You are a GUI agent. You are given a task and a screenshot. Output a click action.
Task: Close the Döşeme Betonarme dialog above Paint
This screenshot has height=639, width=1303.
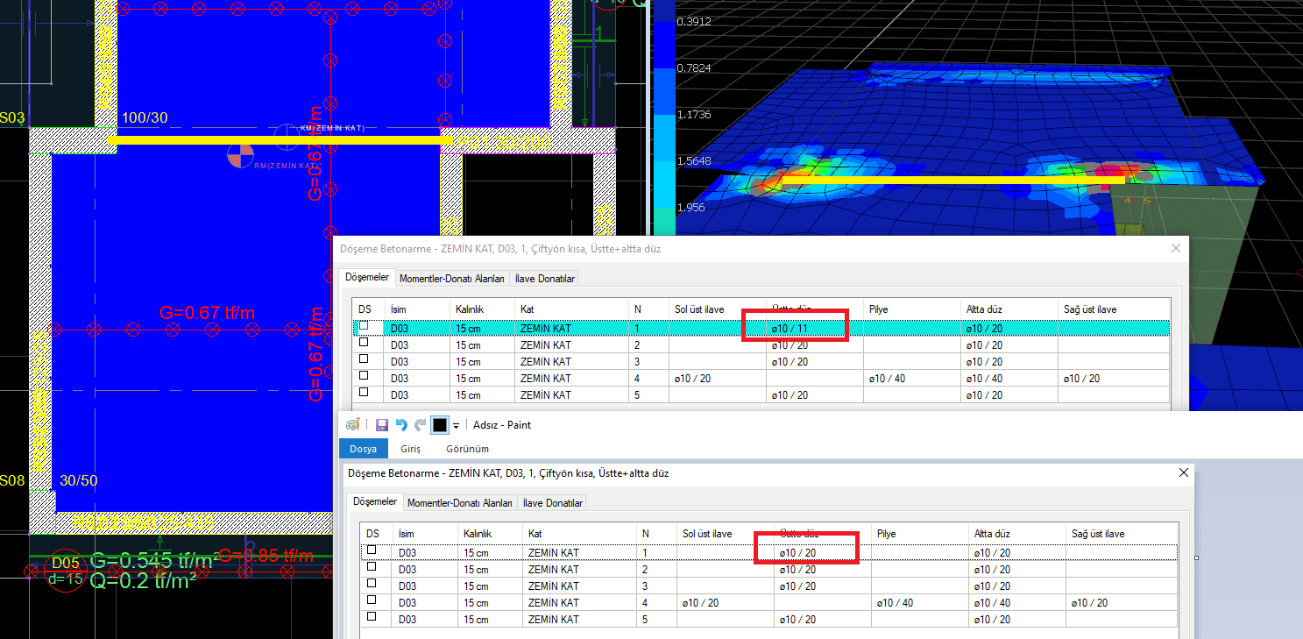1176,248
